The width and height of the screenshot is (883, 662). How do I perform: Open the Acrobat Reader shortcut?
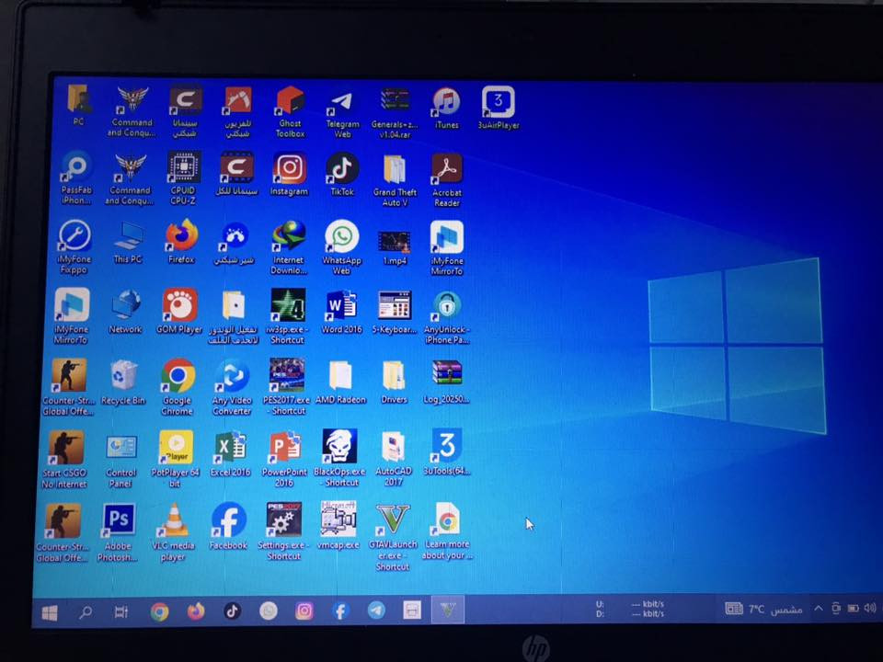447,169
